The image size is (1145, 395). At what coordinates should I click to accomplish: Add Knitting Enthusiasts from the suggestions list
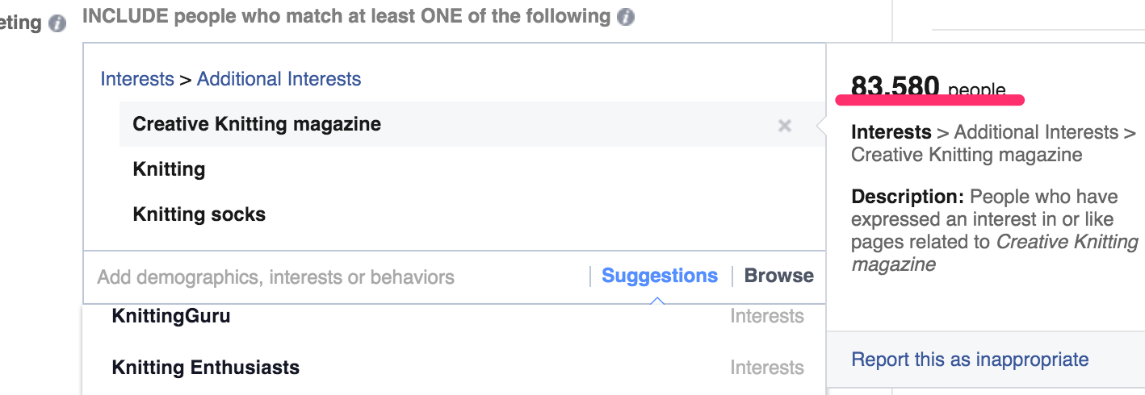tap(205, 368)
